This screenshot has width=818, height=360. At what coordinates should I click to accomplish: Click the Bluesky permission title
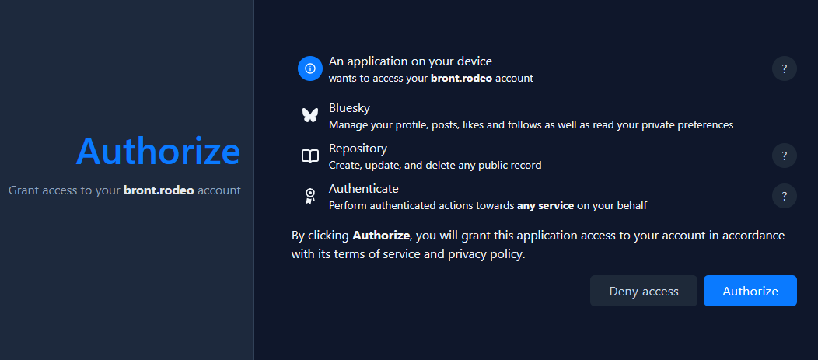tap(349, 108)
